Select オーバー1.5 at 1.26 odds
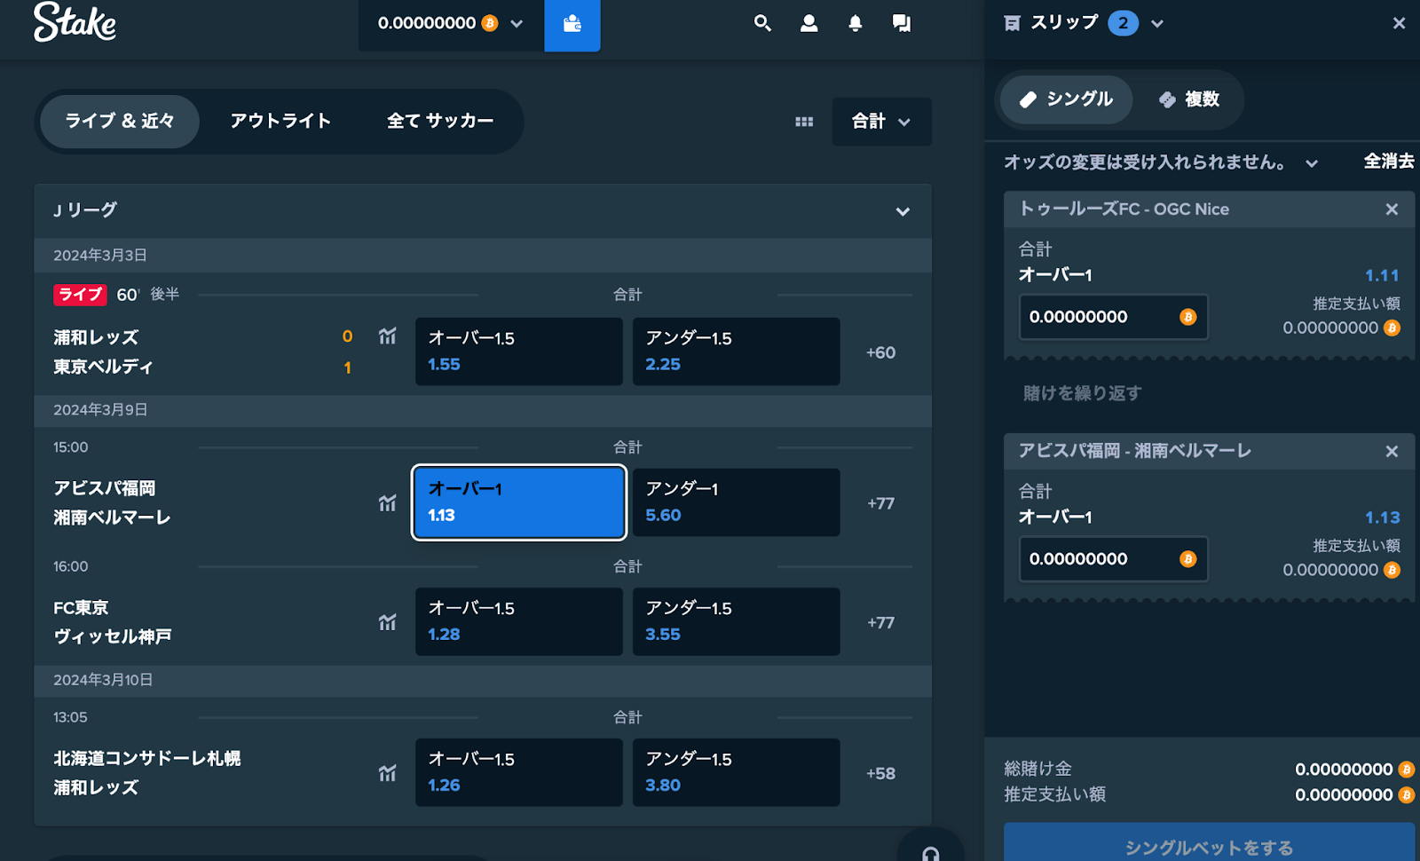This screenshot has width=1420, height=861. (x=518, y=772)
